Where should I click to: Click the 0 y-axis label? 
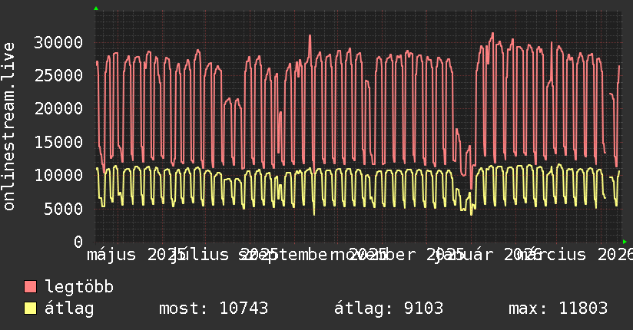[78, 242]
